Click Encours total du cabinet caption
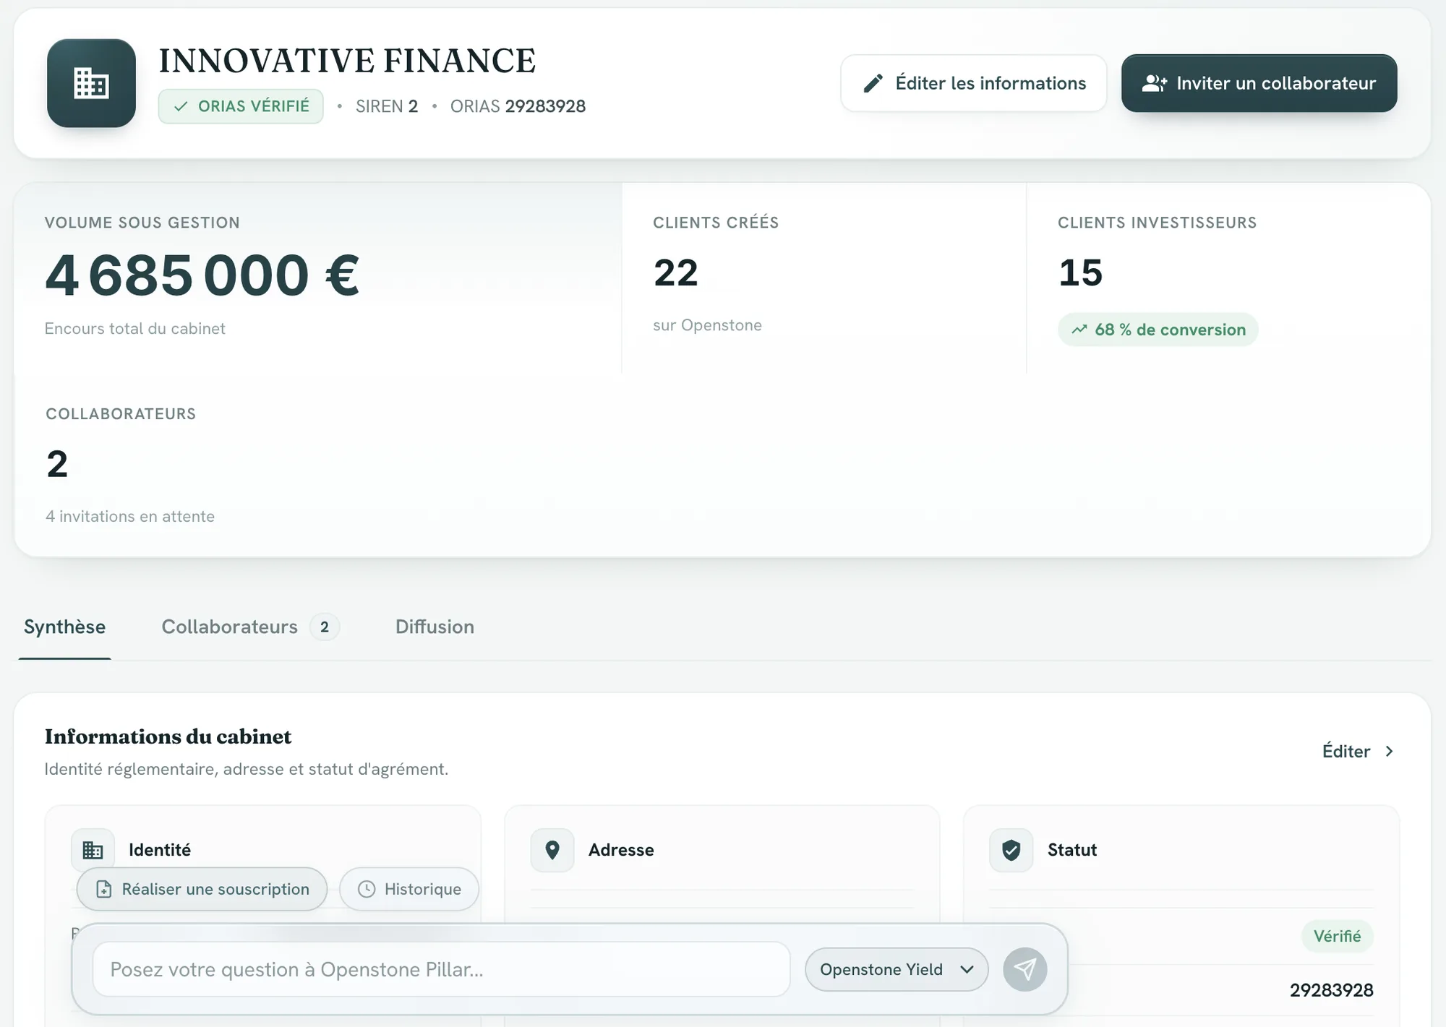 coord(135,328)
